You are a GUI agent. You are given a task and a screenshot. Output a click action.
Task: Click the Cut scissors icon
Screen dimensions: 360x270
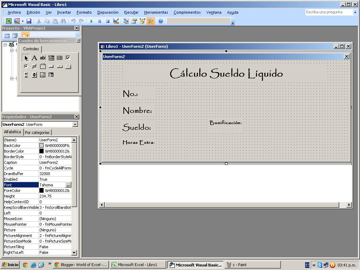coord(39,21)
